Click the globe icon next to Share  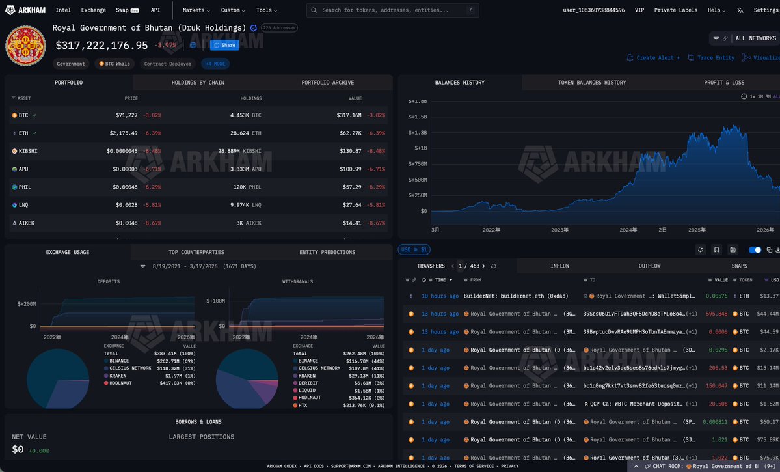[x=193, y=46]
